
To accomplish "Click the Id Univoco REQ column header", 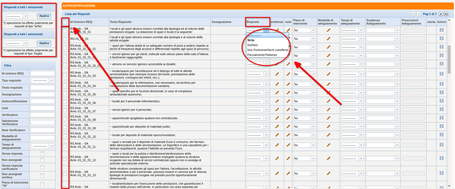I will 81,22.
